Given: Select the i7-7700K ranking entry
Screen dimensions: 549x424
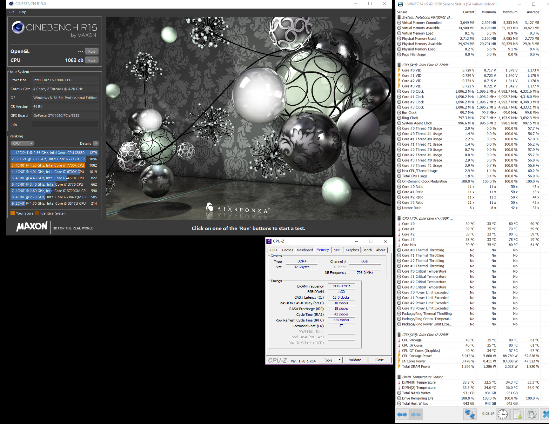Looking at the screenshot, I should point(48,165).
